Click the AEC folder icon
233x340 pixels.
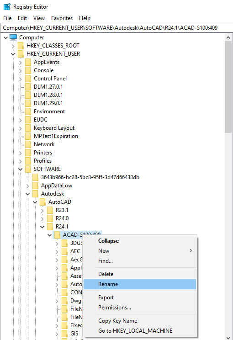point(64,251)
